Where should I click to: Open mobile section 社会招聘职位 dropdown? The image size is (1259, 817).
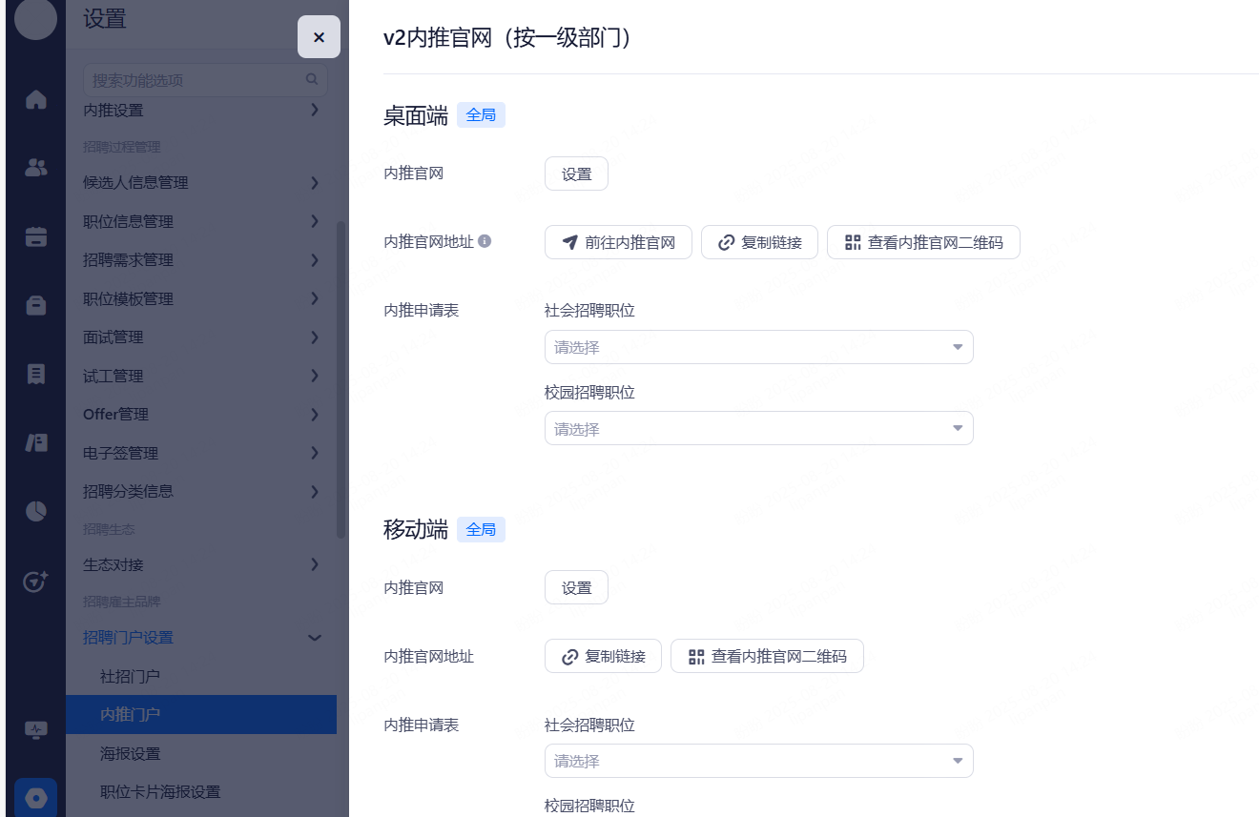tap(758, 761)
